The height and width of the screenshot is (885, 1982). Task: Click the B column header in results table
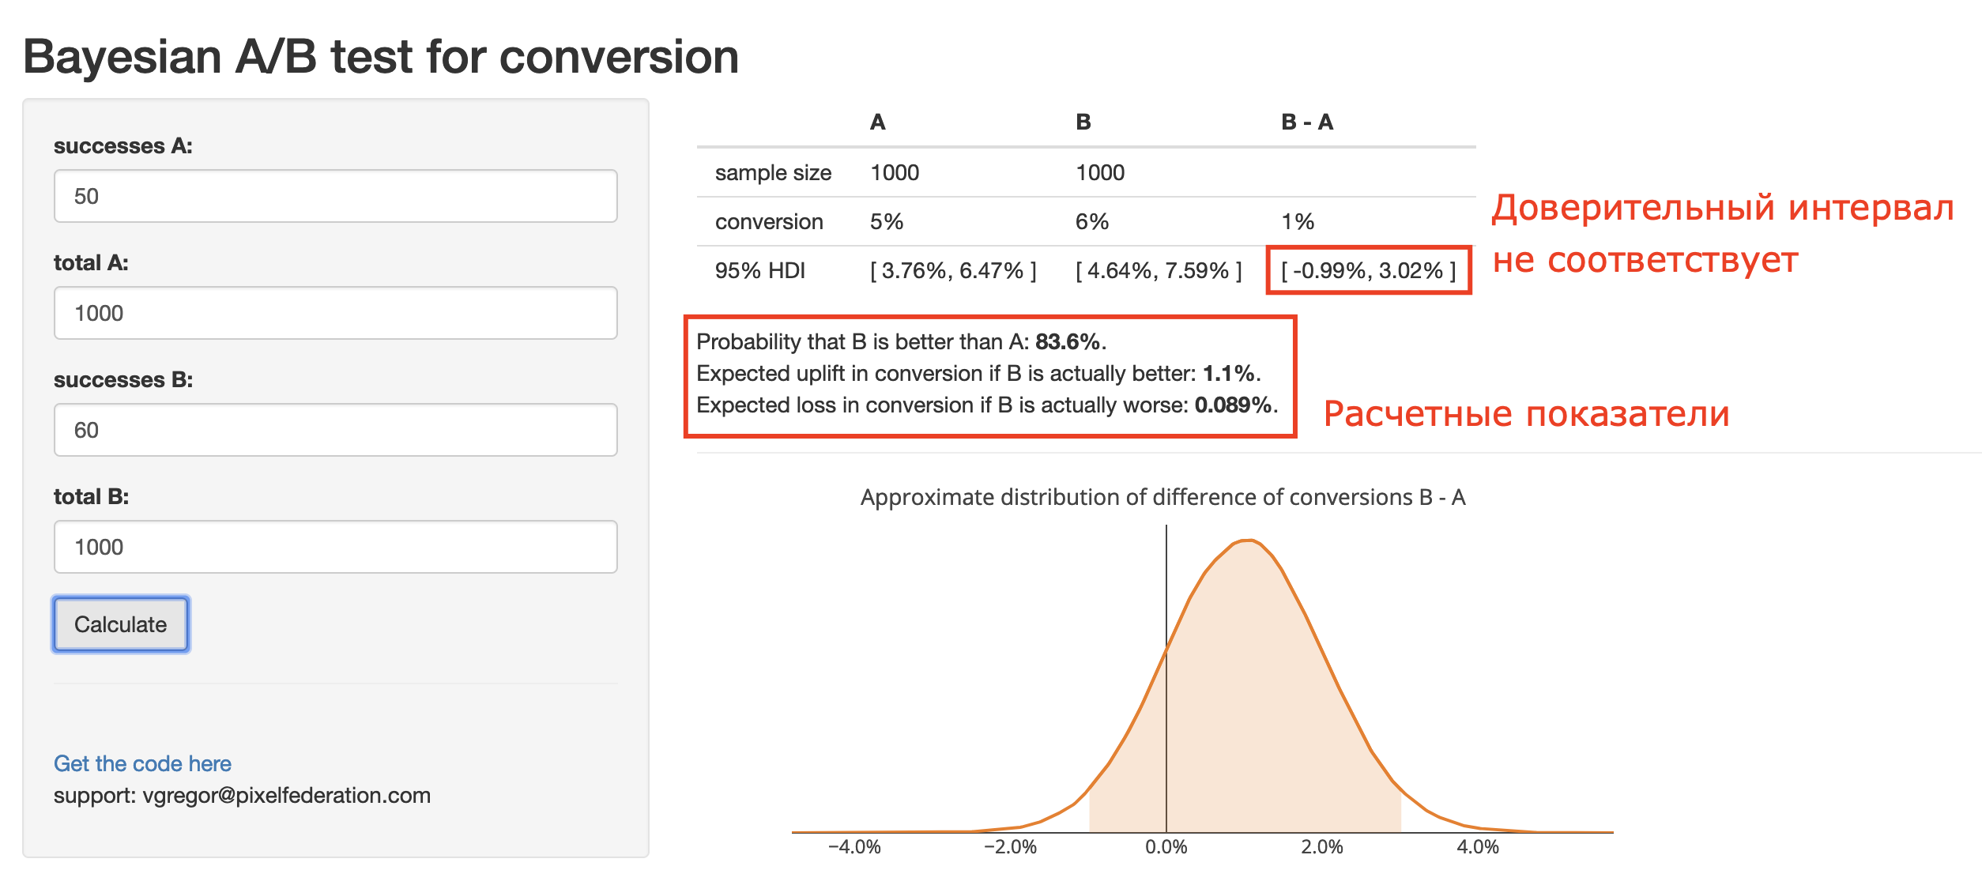(1083, 122)
